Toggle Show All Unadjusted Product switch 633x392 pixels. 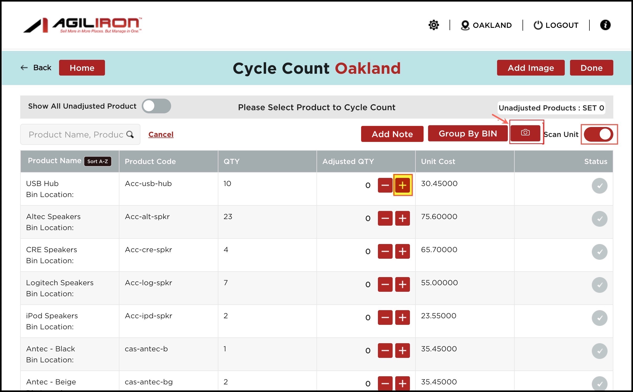click(156, 106)
